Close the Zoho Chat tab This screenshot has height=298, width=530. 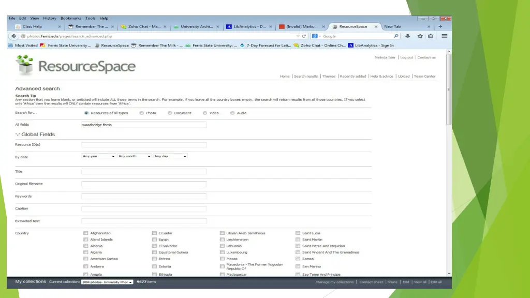tap(165, 26)
